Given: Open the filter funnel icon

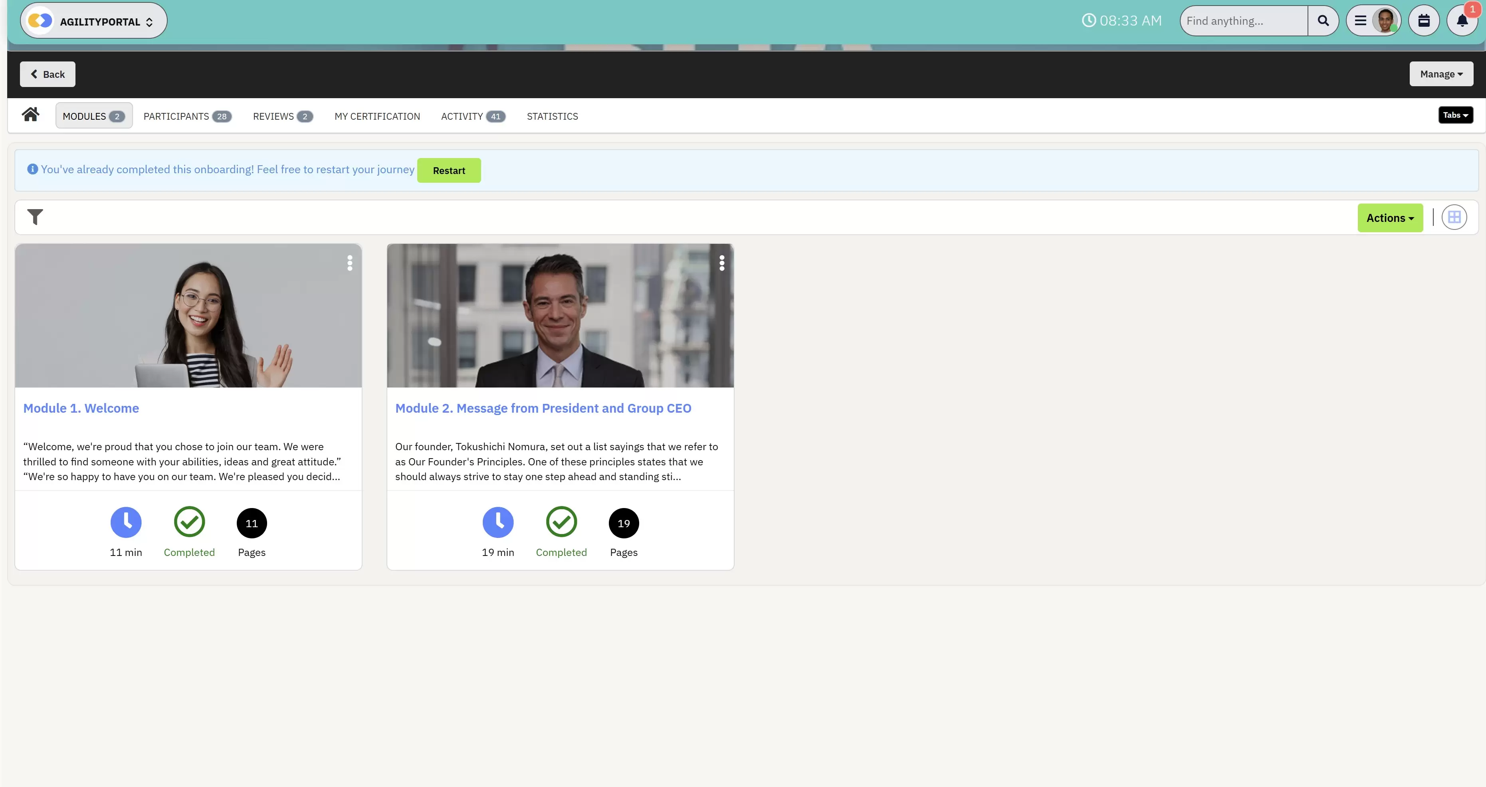Looking at the screenshot, I should pyautogui.click(x=35, y=218).
